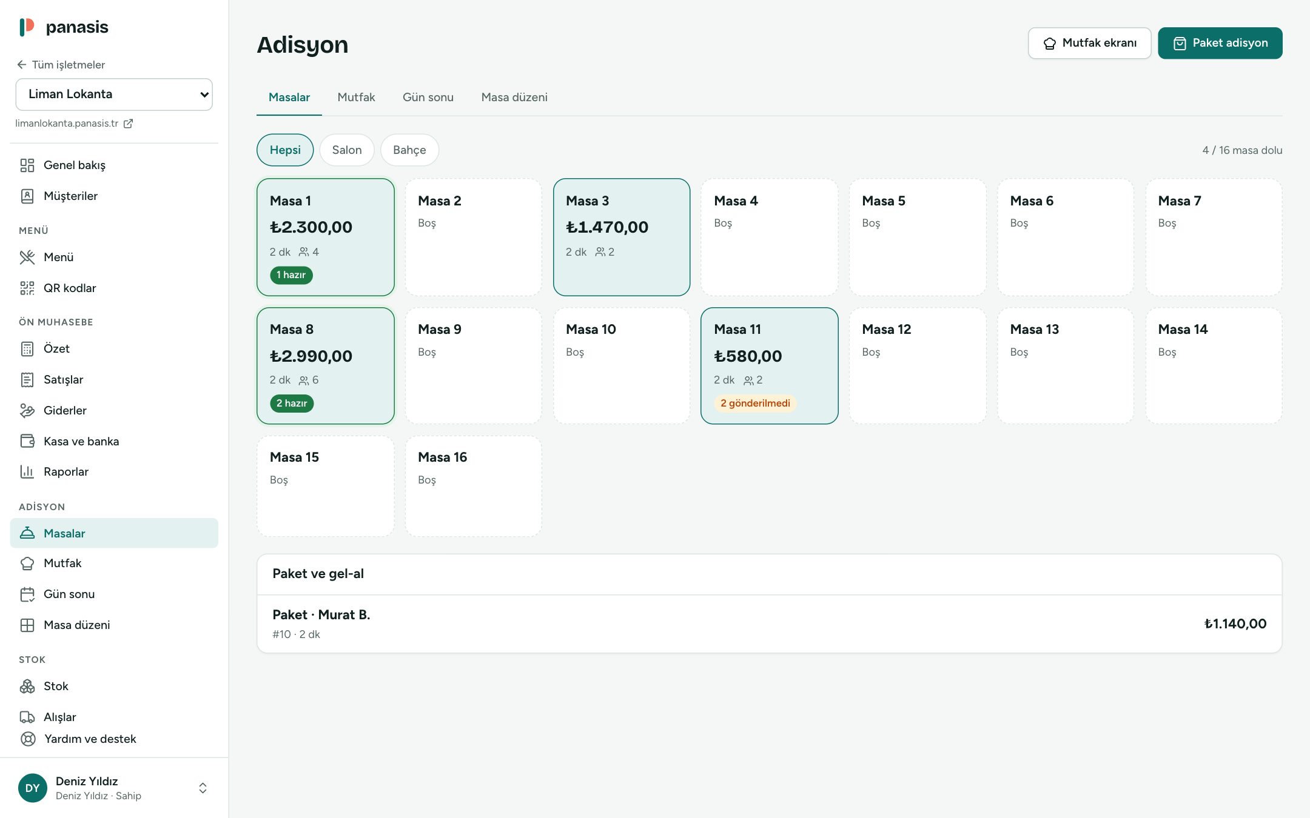This screenshot has width=1310, height=818.
Task: Click the Menü fork and knife icon
Action: pyautogui.click(x=27, y=258)
